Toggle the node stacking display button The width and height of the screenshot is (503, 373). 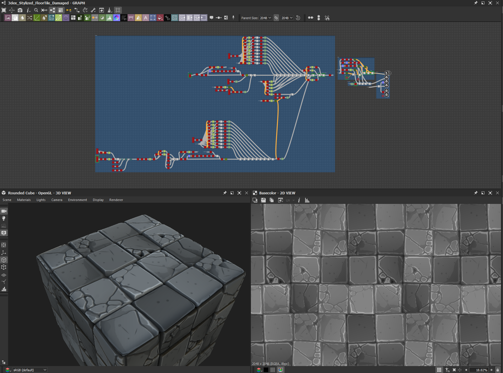point(61,10)
